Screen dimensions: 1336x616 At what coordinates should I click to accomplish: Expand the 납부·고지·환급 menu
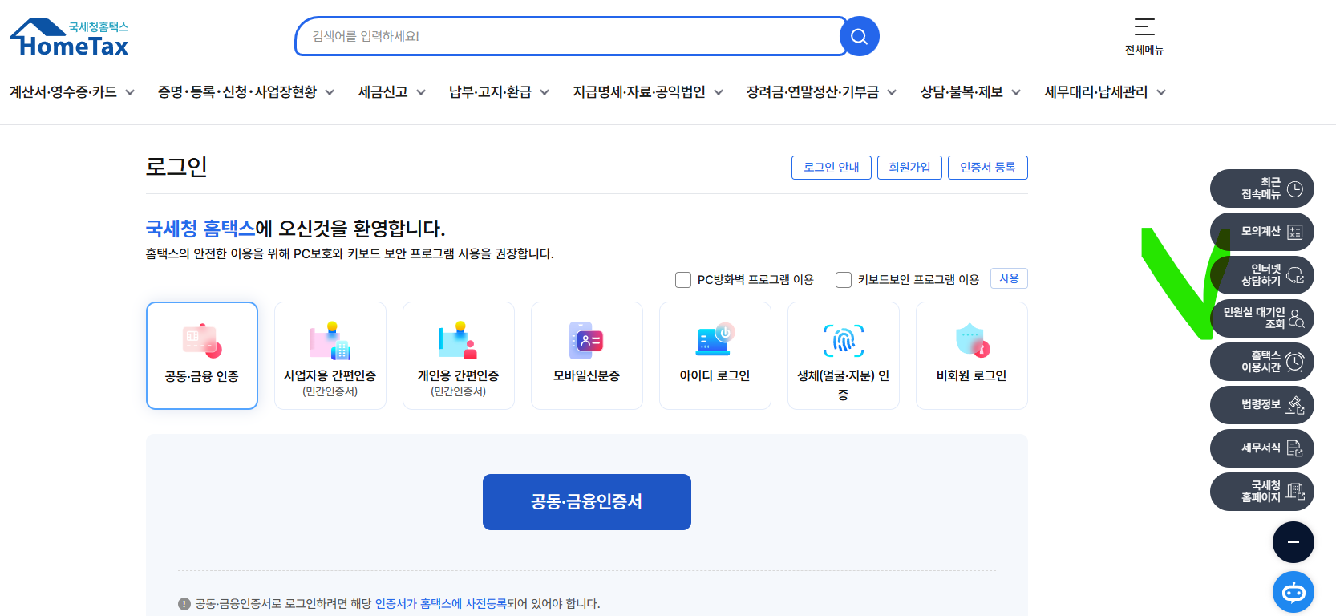point(500,92)
